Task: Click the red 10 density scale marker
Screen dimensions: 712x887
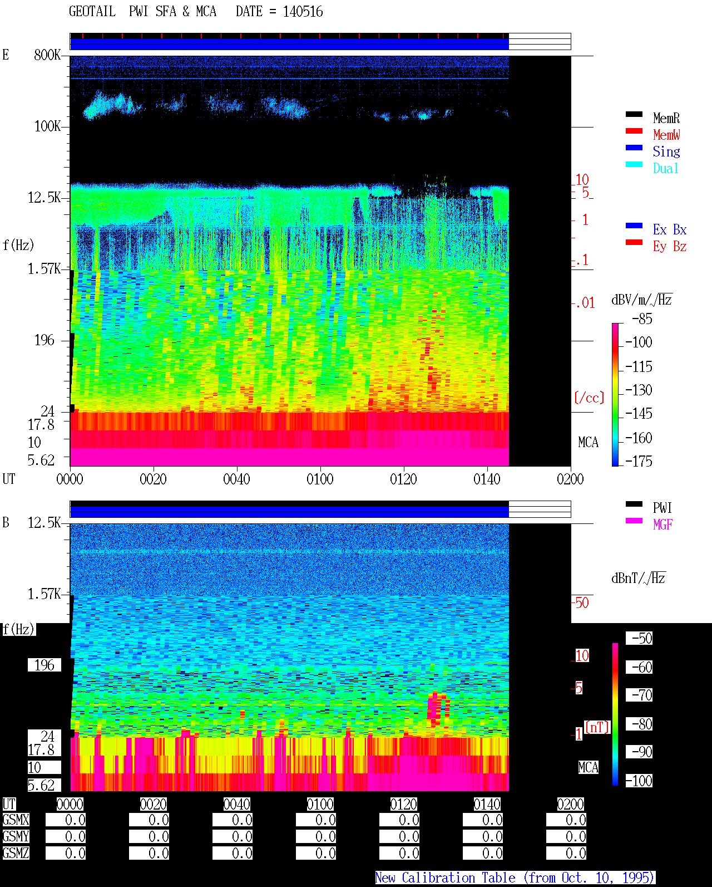Action: 582,179
